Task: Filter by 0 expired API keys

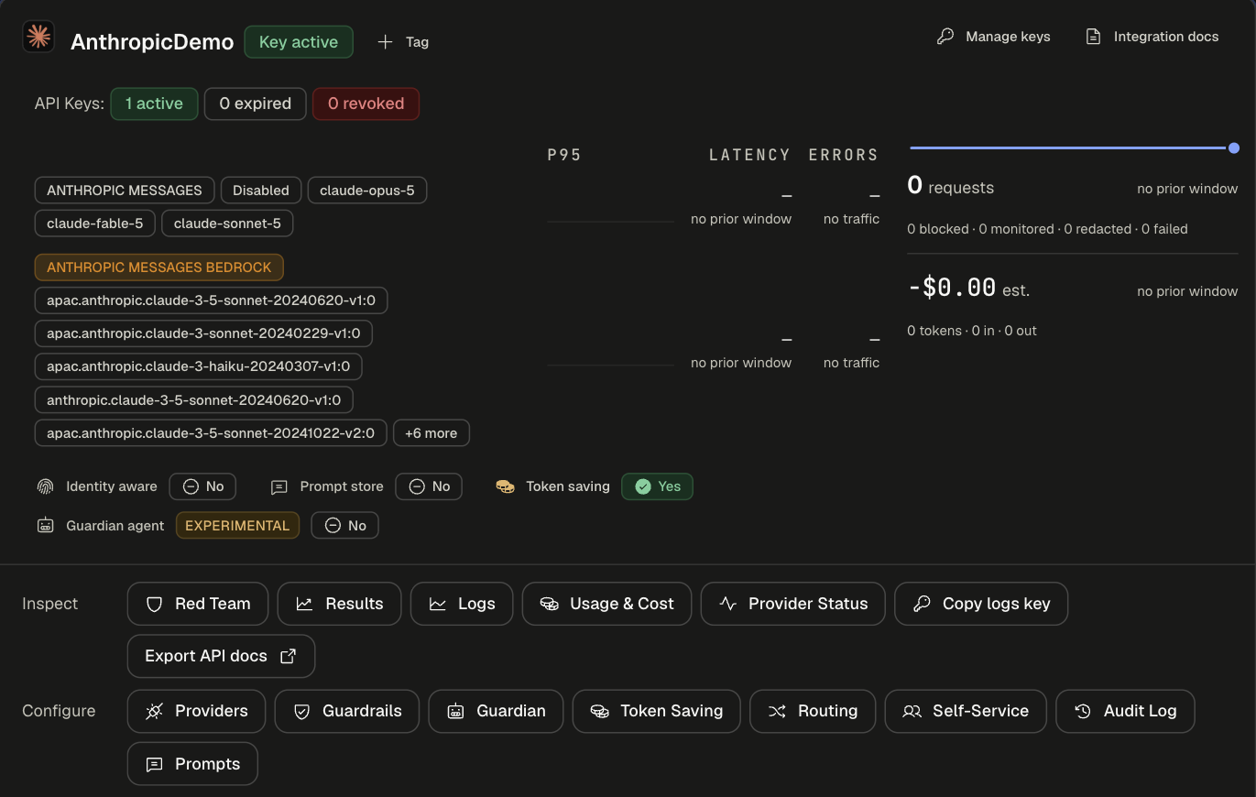Action: click(x=256, y=104)
